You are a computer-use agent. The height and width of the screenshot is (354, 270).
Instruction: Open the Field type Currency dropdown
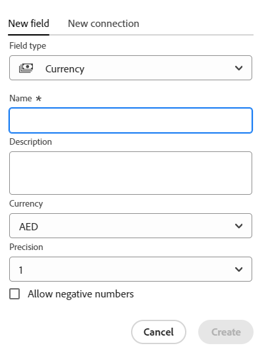pyautogui.click(x=130, y=68)
